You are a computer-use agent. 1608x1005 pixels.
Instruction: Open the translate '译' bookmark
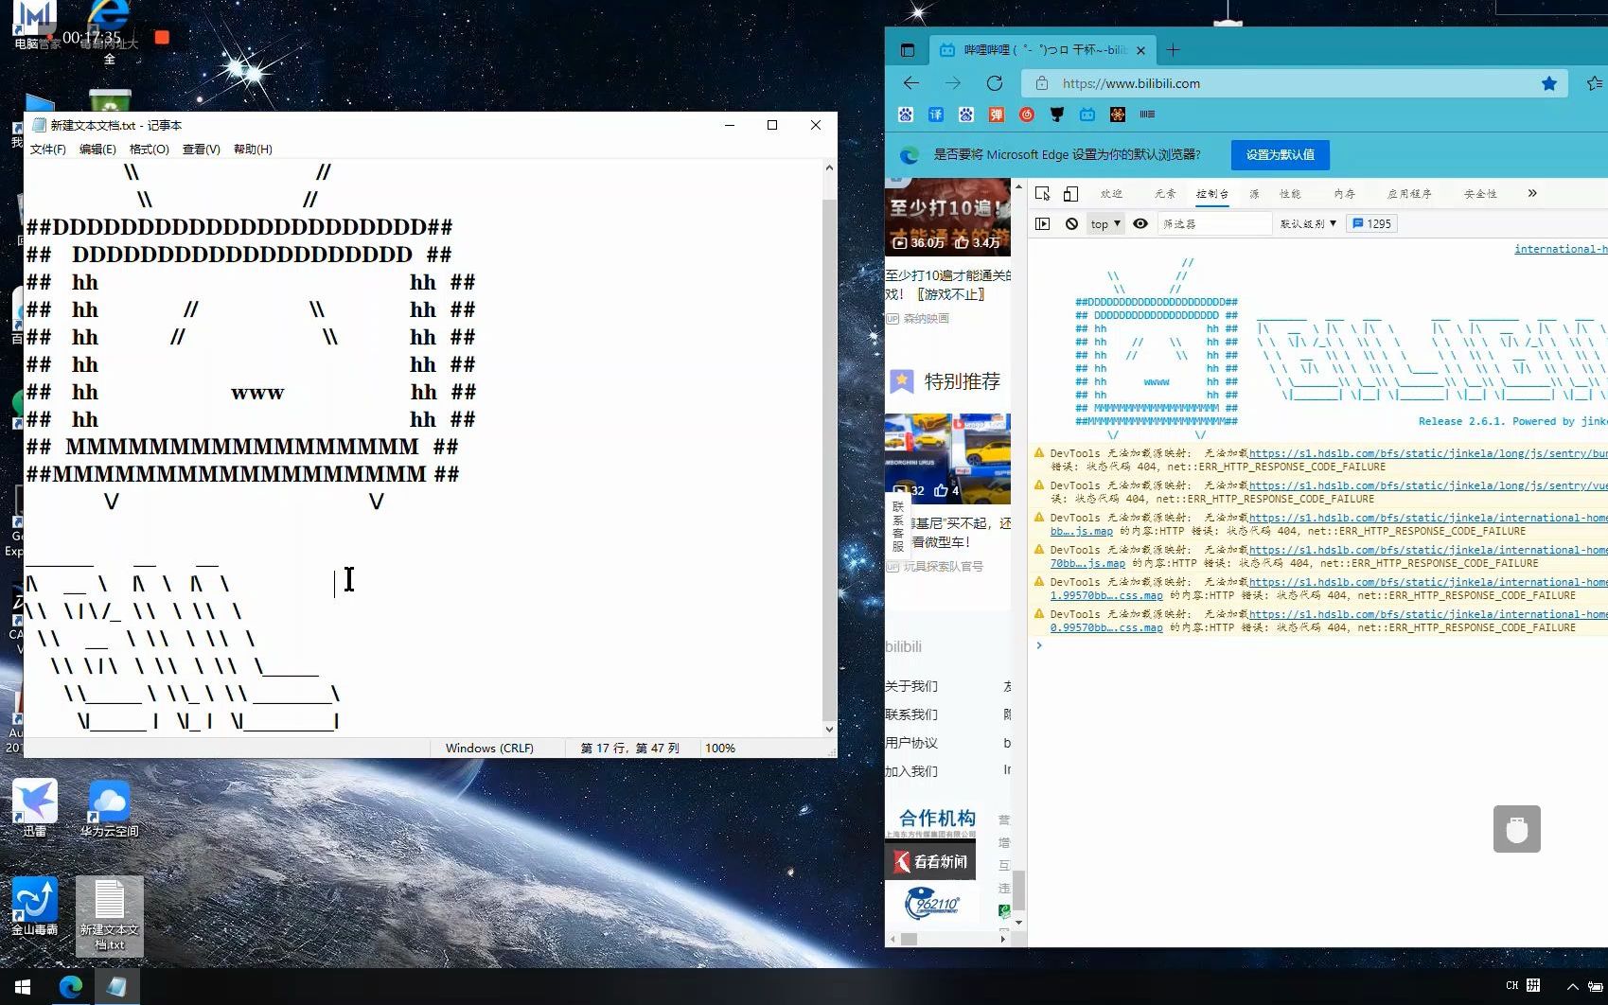click(x=936, y=115)
